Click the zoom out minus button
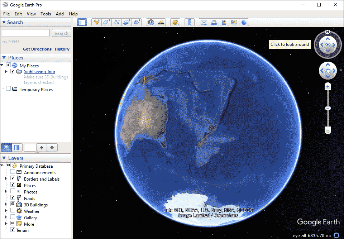The image size is (344, 239). (x=328, y=130)
